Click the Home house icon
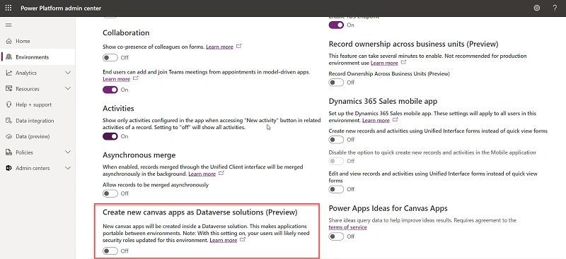This screenshot has width=566, height=259. tap(9, 41)
